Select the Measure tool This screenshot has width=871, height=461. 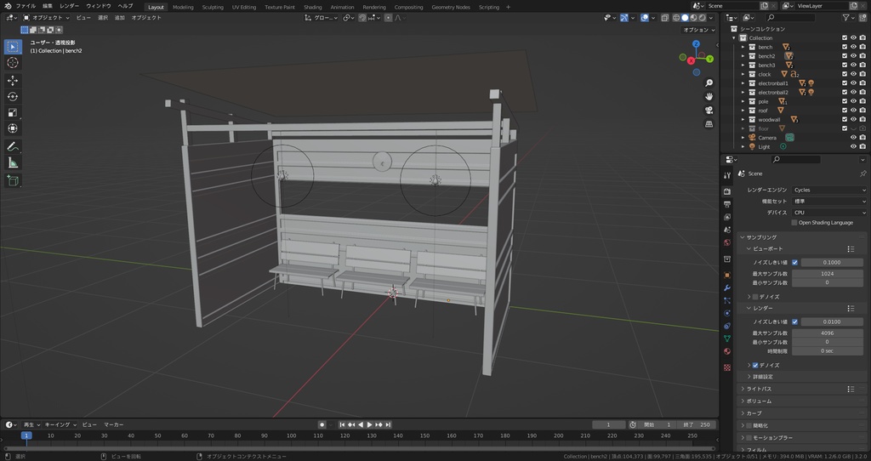coord(13,162)
